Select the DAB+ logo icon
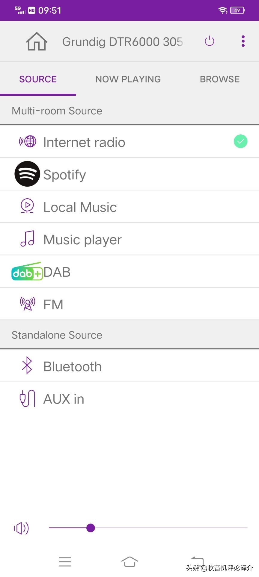Screen dimensions: 259x577 tap(27, 272)
